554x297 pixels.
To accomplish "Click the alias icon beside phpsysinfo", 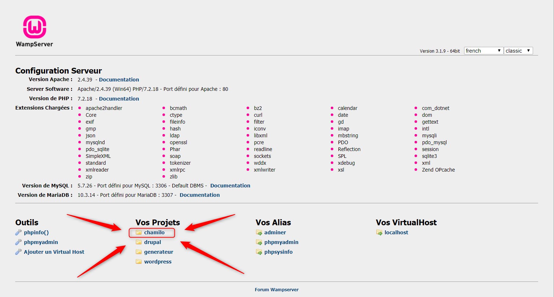I will (259, 252).
